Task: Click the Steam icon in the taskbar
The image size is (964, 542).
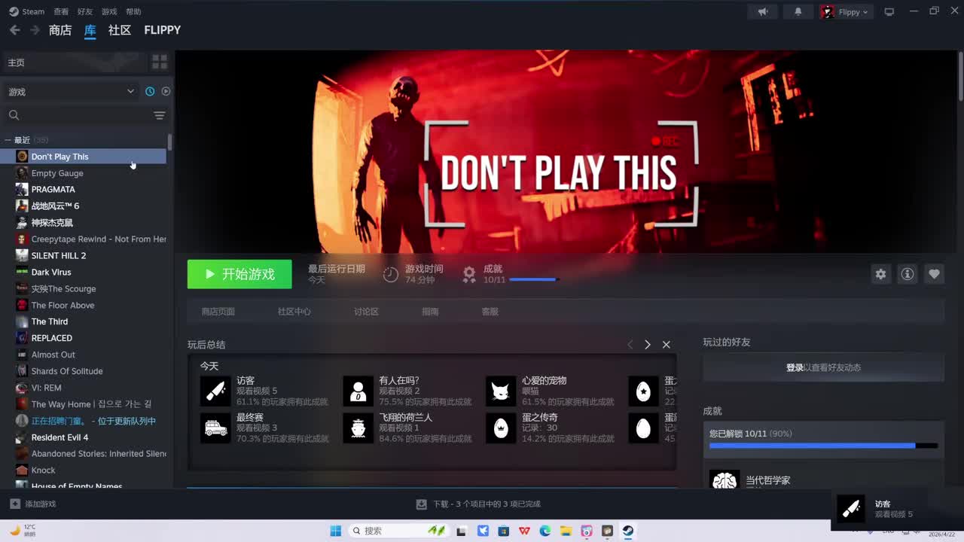Action: point(627,531)
